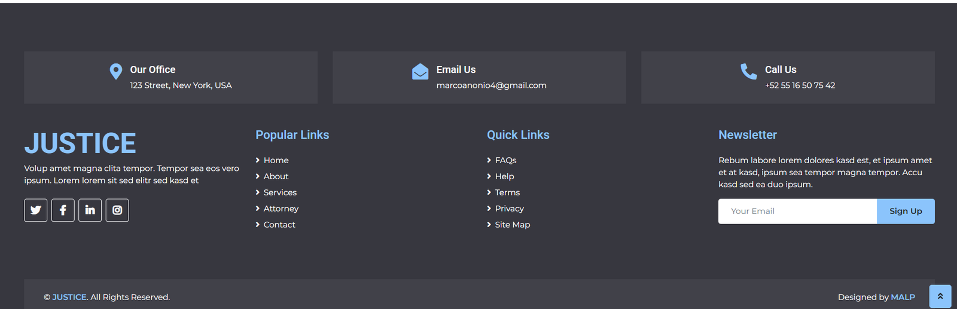Viewport: 957px width, 309px height.
Task: Open the Site Map link
Action: (x=512, y=225)
